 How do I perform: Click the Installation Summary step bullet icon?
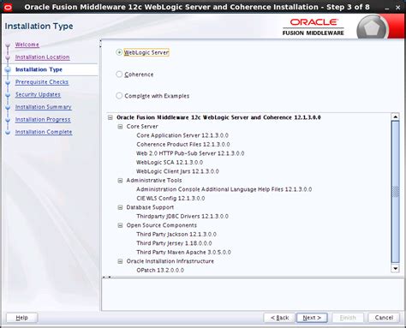tap(8, 107)
